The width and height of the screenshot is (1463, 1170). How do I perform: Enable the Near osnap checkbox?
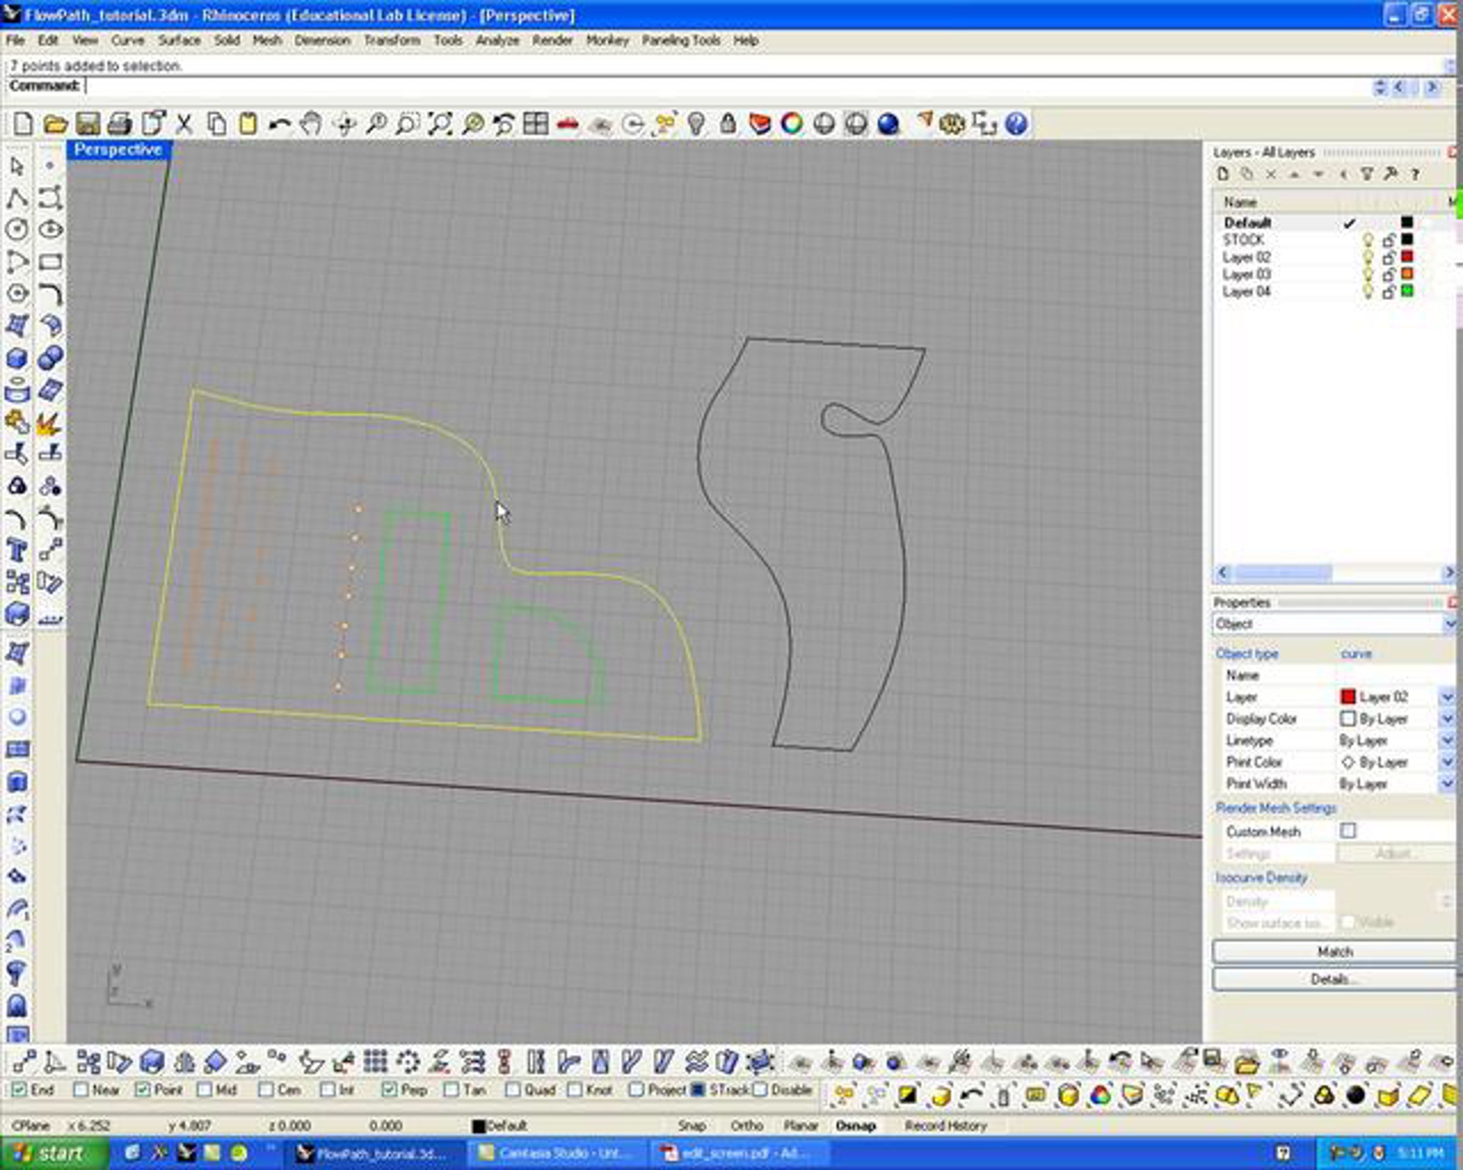tap(82, 1090)
